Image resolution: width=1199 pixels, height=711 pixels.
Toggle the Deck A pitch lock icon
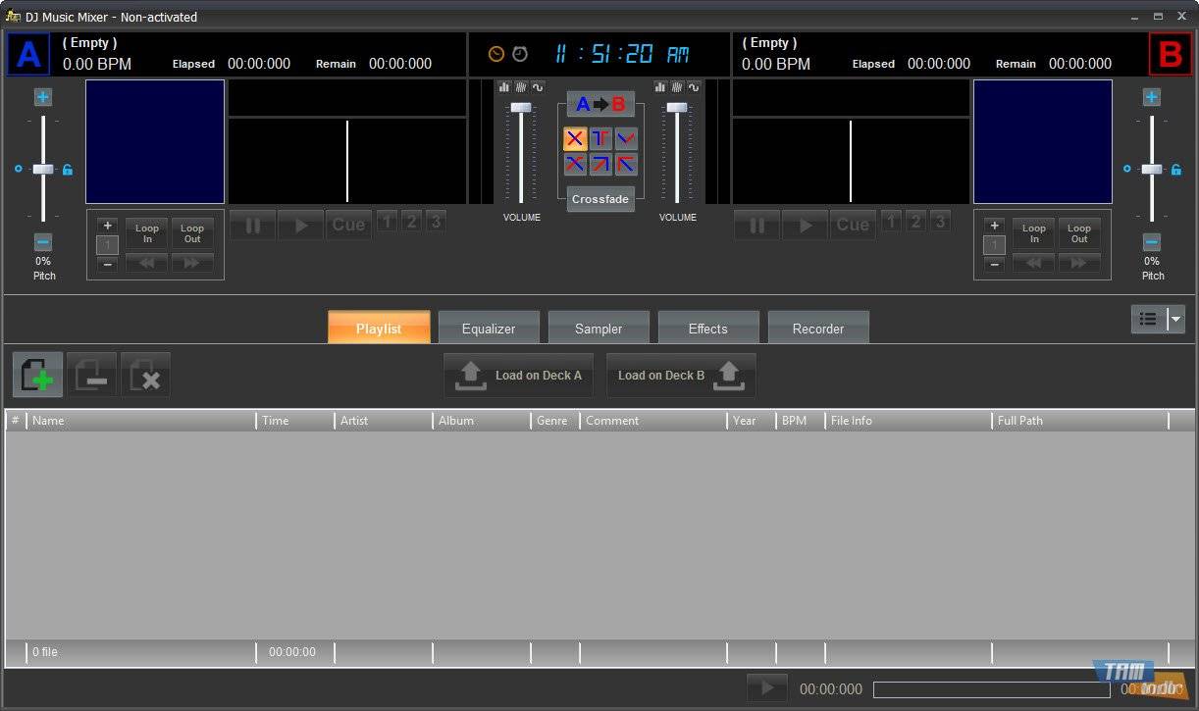click(x=68, y=170)
